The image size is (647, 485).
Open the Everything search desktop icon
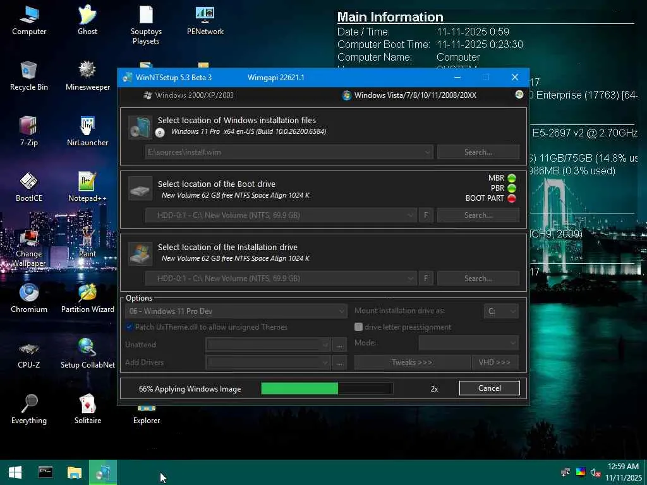pyautogui.click(x=29, y=410)
